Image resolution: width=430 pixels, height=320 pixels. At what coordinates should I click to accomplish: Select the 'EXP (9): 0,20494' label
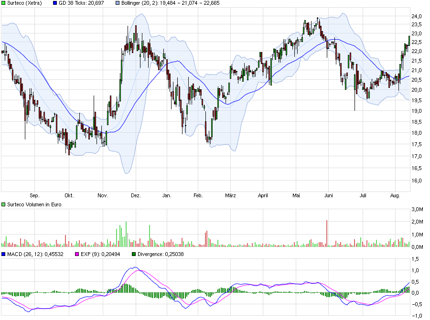pyautogui.click(x=100, y=254)
